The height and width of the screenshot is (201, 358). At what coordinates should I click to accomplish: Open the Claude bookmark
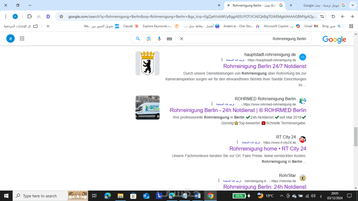(131, 26)
